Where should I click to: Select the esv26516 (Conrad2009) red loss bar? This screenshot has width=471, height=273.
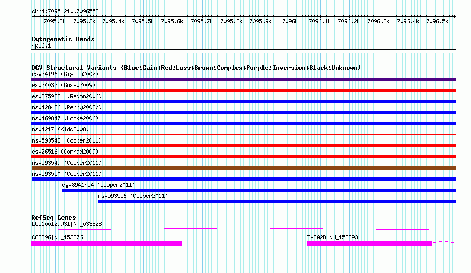pos(243,157)
